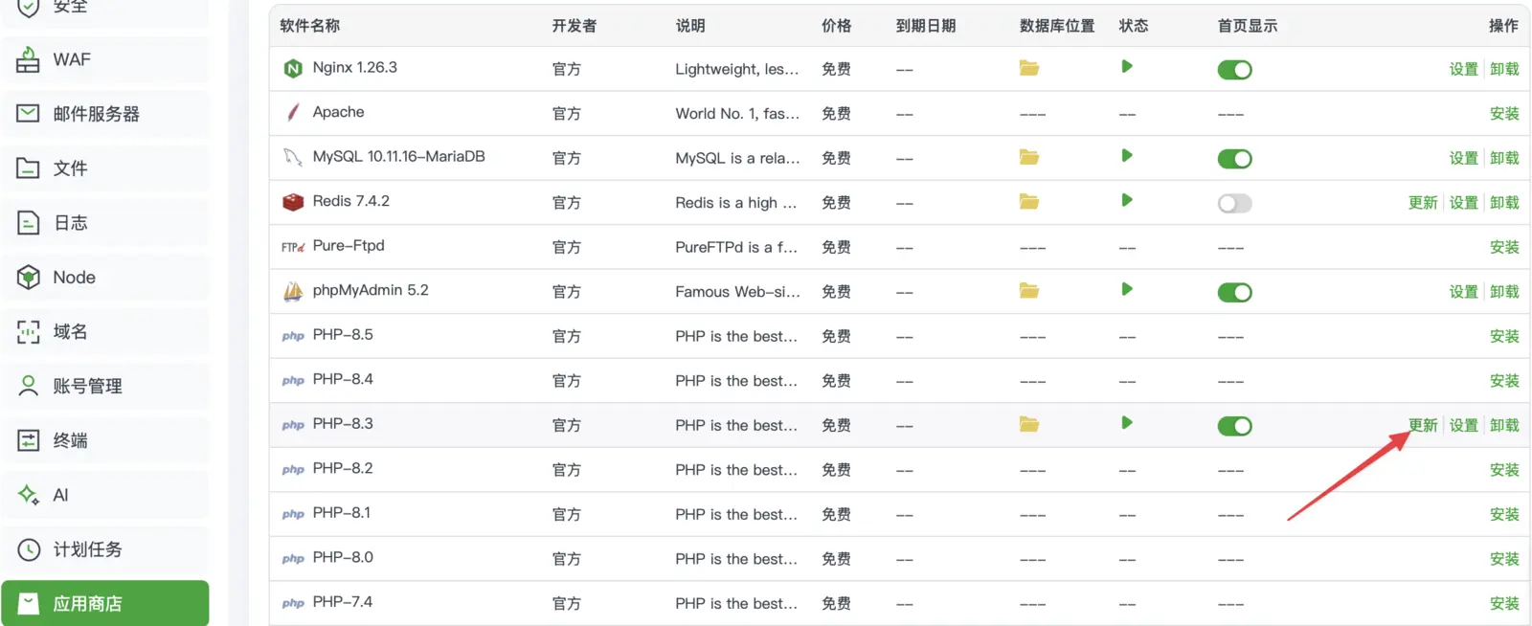1532x626 pixels.
Task: Click the 价格 column header
Action: click(836, 26)
